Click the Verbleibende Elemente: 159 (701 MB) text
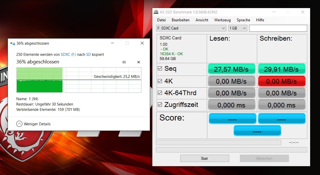Image resolution: width=320 pixels, height=175 pixels. click(x=48, y=110)
